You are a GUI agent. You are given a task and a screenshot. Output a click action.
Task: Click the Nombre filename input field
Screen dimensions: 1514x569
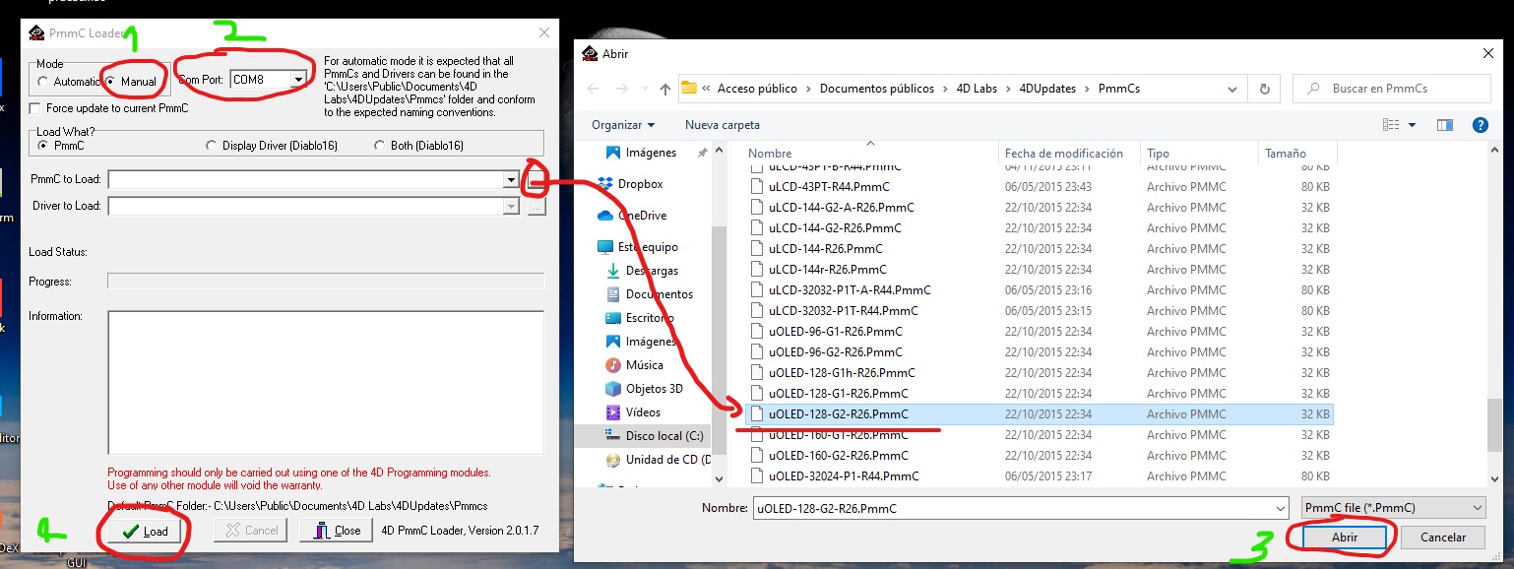1020,508
